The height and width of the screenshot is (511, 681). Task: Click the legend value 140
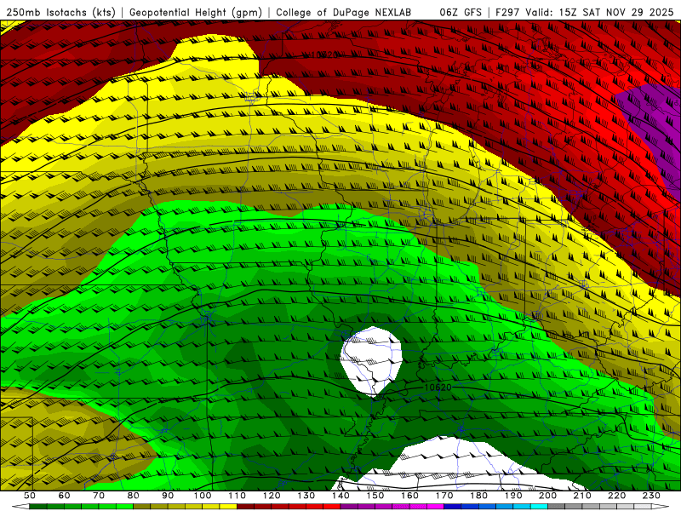[x=340, y=496]
